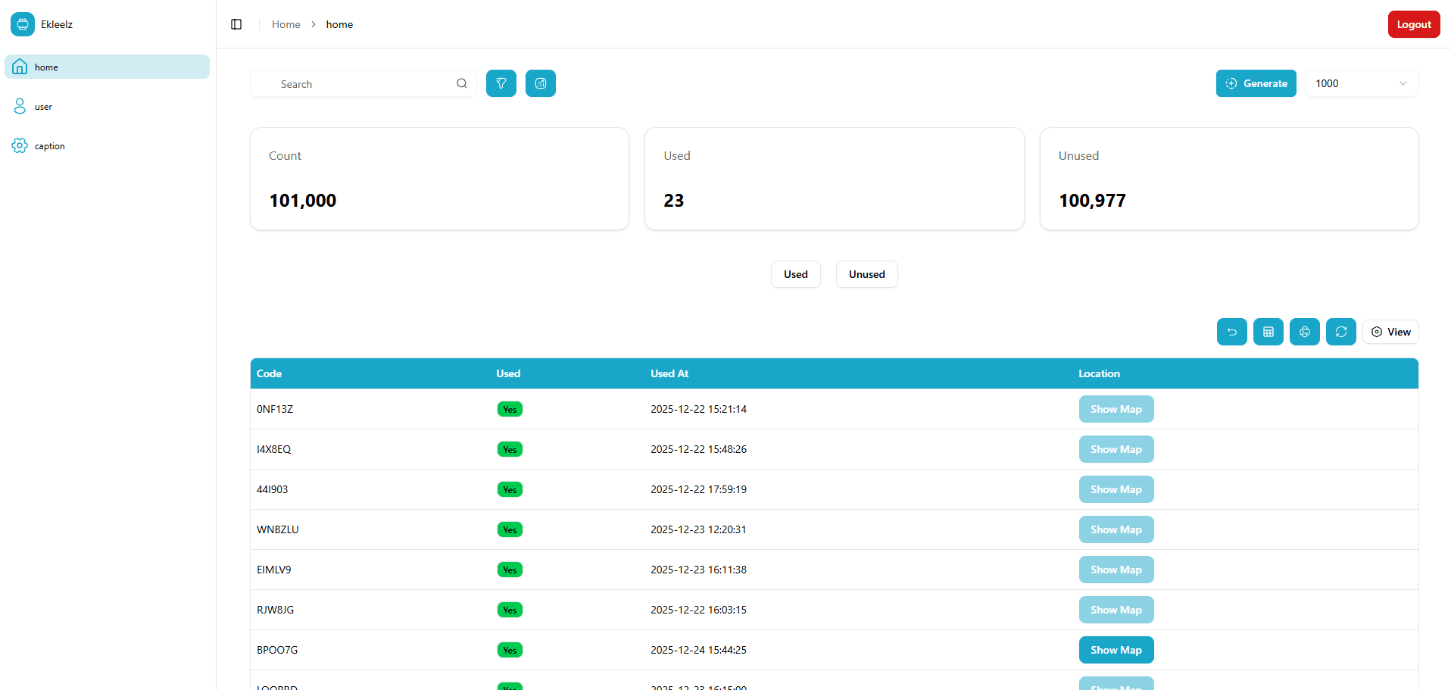Open the statistics chart icon button
The image size is (1451, 690).
[540, 83]
